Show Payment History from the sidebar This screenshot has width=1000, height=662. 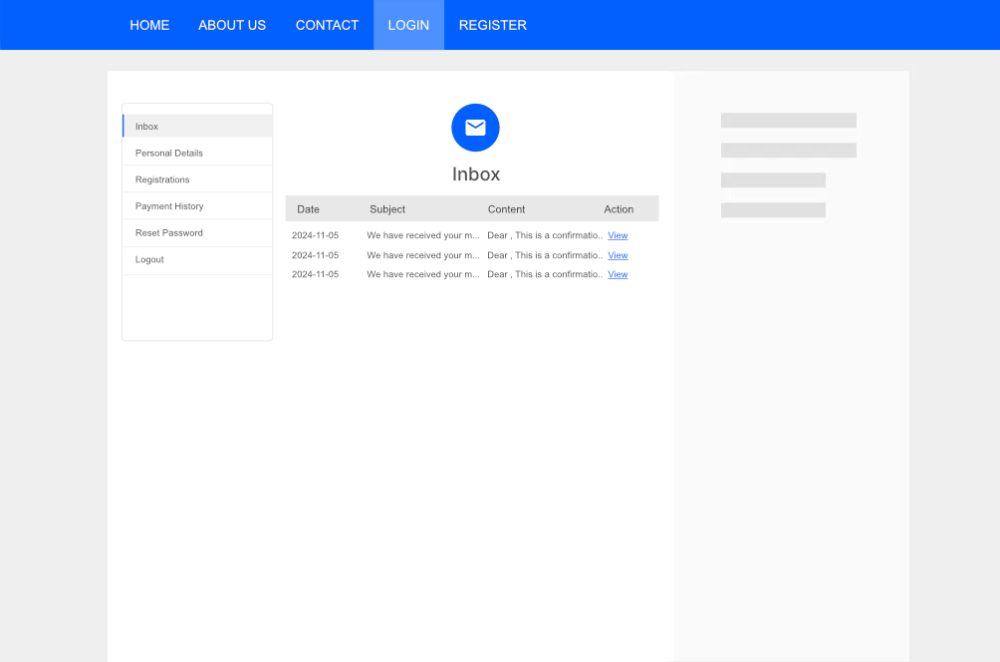click(169, 206)
